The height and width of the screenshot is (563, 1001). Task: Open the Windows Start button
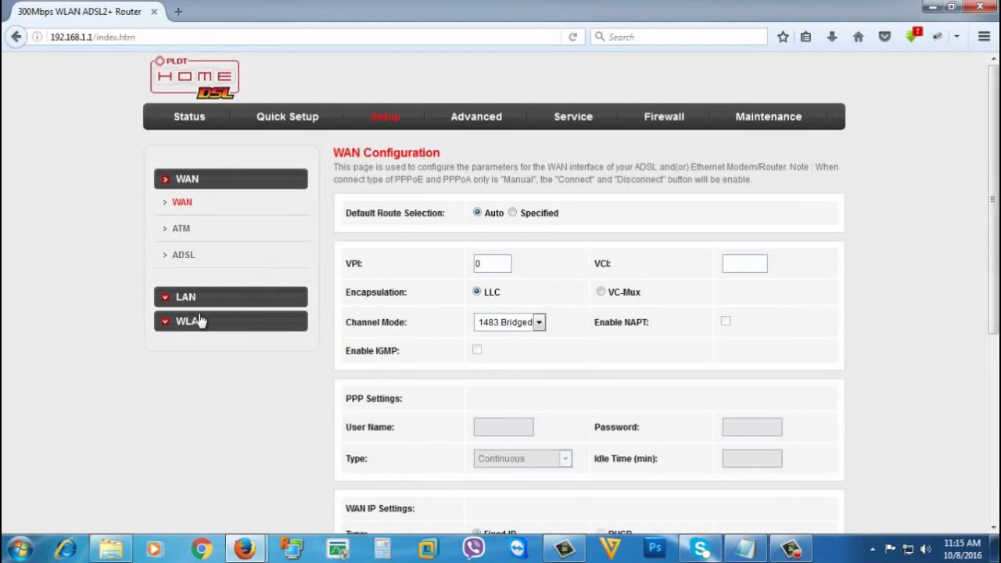(x=20, y=549)
